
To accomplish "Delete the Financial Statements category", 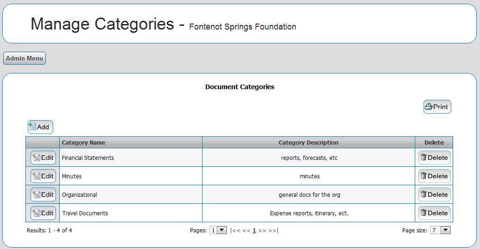I will pyautogui.click(x=434, y=158).
